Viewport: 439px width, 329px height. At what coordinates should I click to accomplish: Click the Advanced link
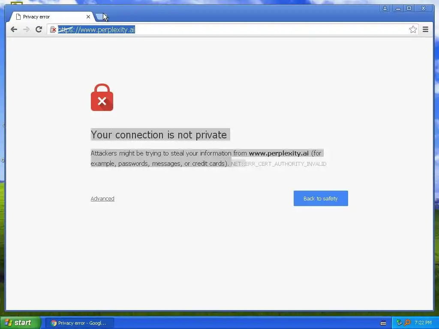[x=102, y=198]
